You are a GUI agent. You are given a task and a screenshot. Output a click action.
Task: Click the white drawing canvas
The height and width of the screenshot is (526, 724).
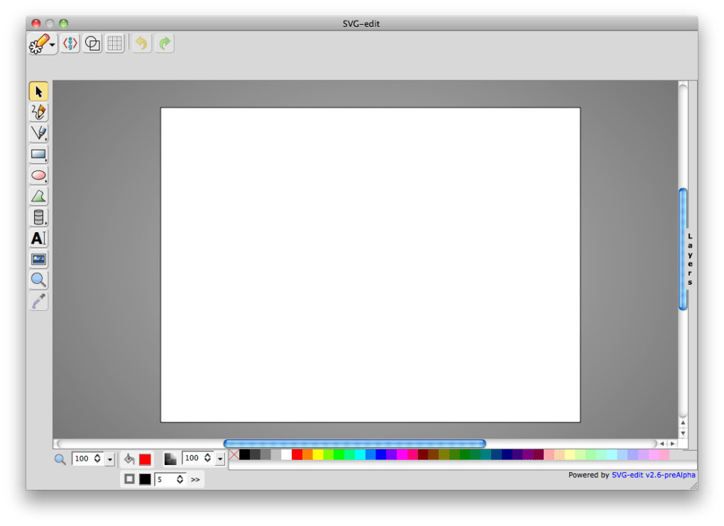[371, 265]
